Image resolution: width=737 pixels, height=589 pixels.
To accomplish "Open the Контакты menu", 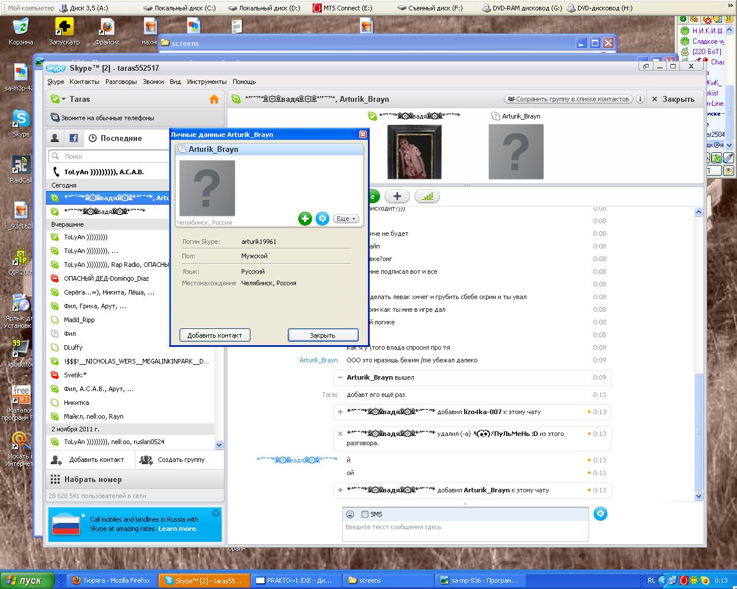I will pyautogui.click(x=85, y=82).
